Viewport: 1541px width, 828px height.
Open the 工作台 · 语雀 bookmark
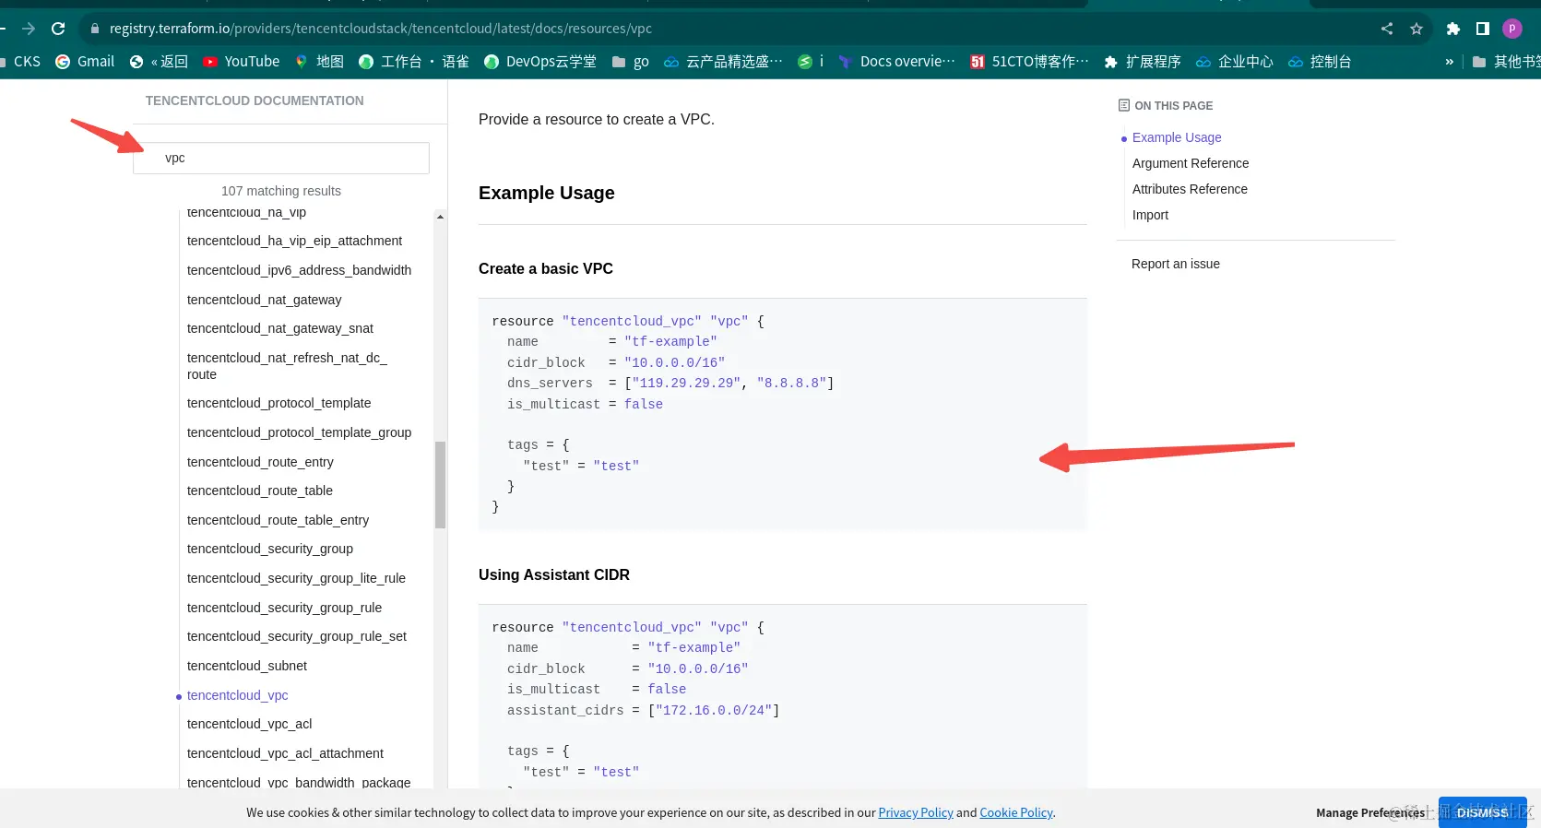point(414,62)
